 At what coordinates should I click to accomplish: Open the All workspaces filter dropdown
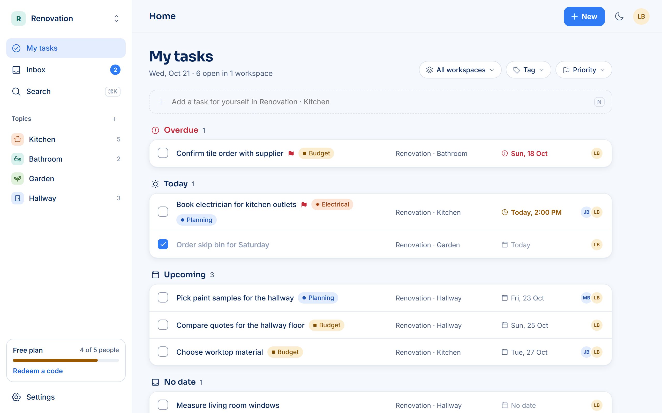coord(460,70)
